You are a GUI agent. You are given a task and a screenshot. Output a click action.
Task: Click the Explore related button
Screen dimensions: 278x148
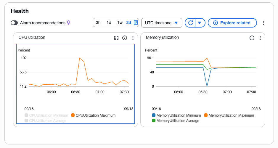click(232, 23)
